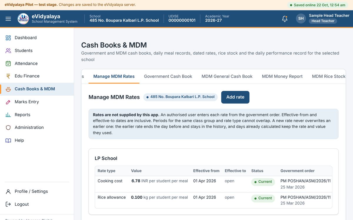This screenshot has height=220, width=353.
Task: Click the Effective to column header
Action: tap(235, 171)
